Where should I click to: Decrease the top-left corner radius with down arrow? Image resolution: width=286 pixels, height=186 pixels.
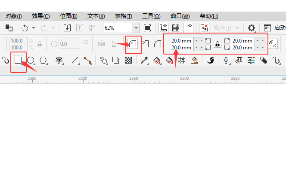(x=196, y=40)
